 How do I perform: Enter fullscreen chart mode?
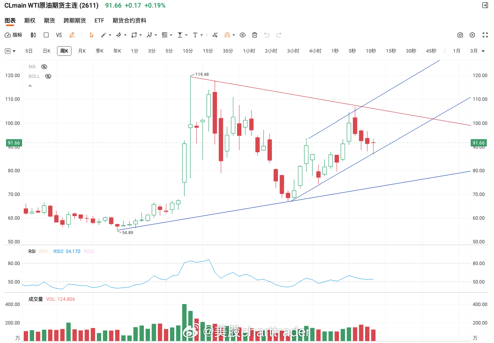484,35
